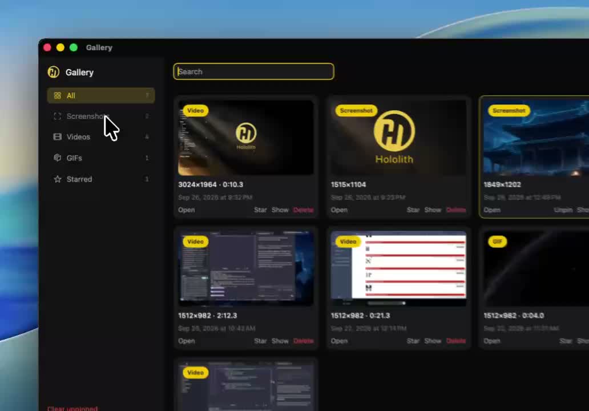Viewport: 589px width, 411px height.
Task: Open the 1512×982 0:21.3 video thumbnail
Action: pyautogui.click(x=398, y=269)
